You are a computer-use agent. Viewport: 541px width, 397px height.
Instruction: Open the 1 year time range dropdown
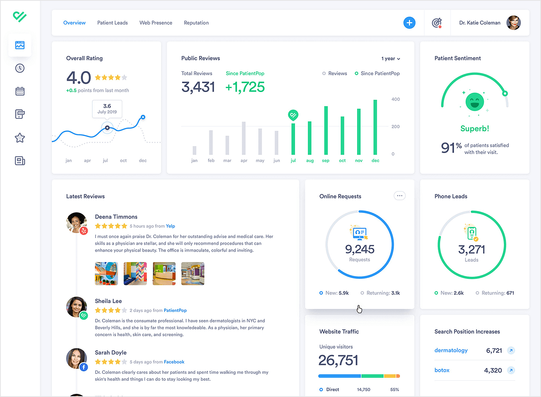390,58
